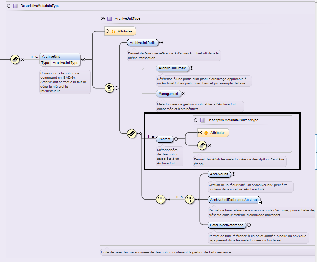Click the sequence compositor icon left of ArchiveUnit
The height and width of the screenshot is (262, 317).
pos(15,59)
